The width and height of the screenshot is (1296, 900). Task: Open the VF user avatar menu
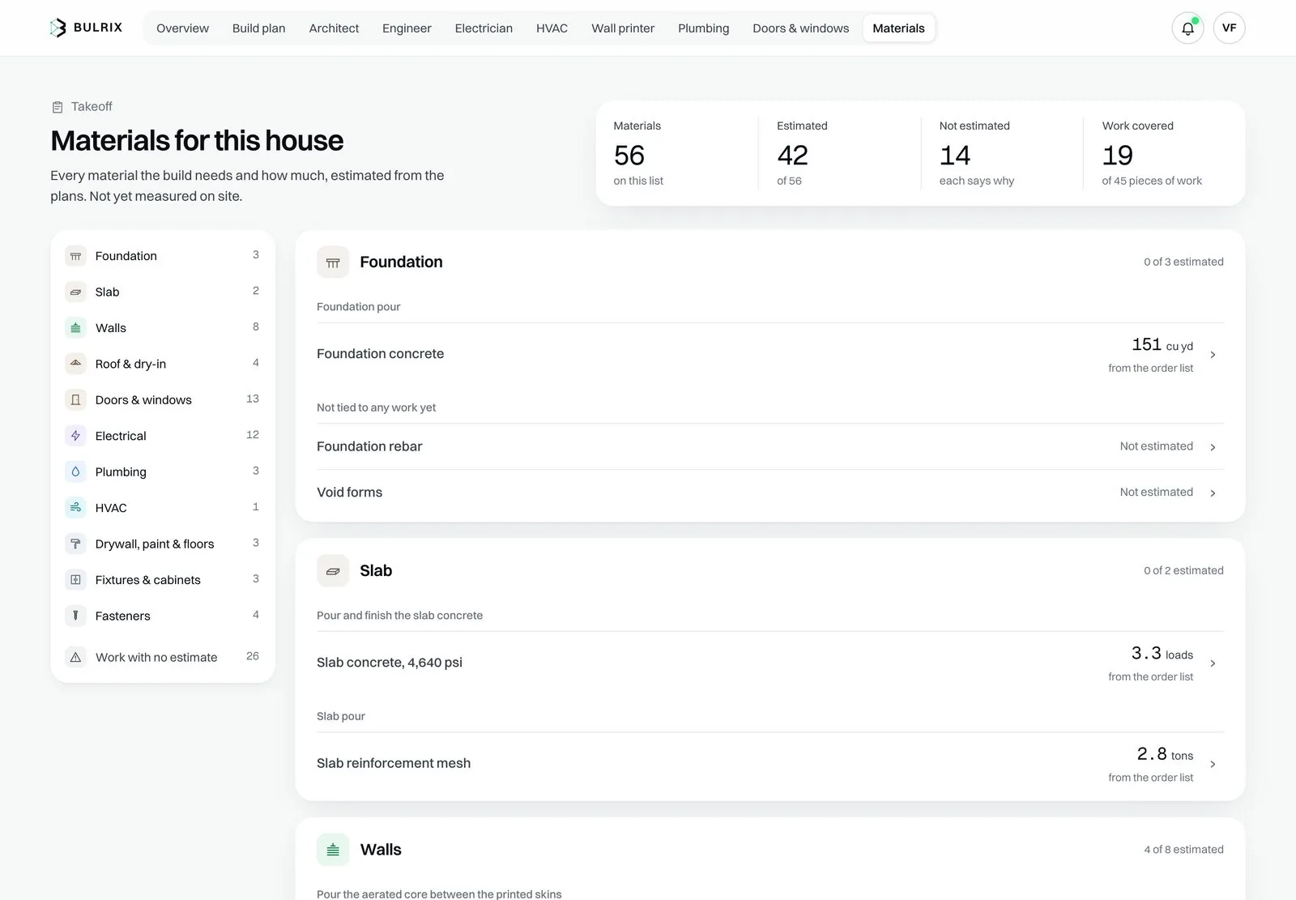coord(1229,28)
